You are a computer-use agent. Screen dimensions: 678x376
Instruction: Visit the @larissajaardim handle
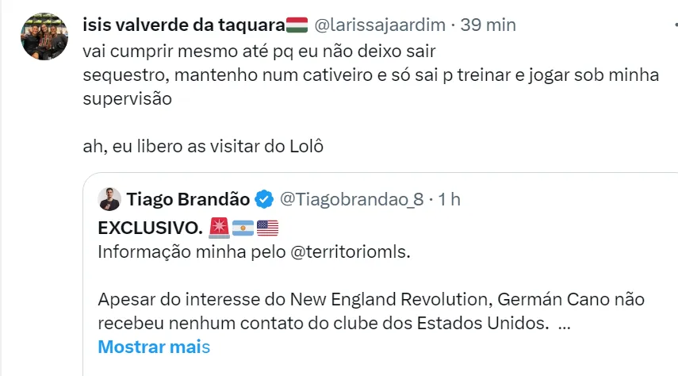[381, 25]
